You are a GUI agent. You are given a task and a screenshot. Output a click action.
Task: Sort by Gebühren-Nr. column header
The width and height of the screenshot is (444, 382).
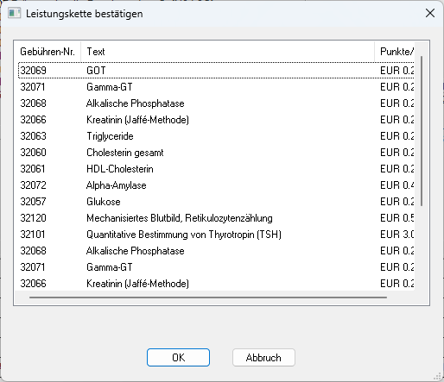(x=48, y=52)
